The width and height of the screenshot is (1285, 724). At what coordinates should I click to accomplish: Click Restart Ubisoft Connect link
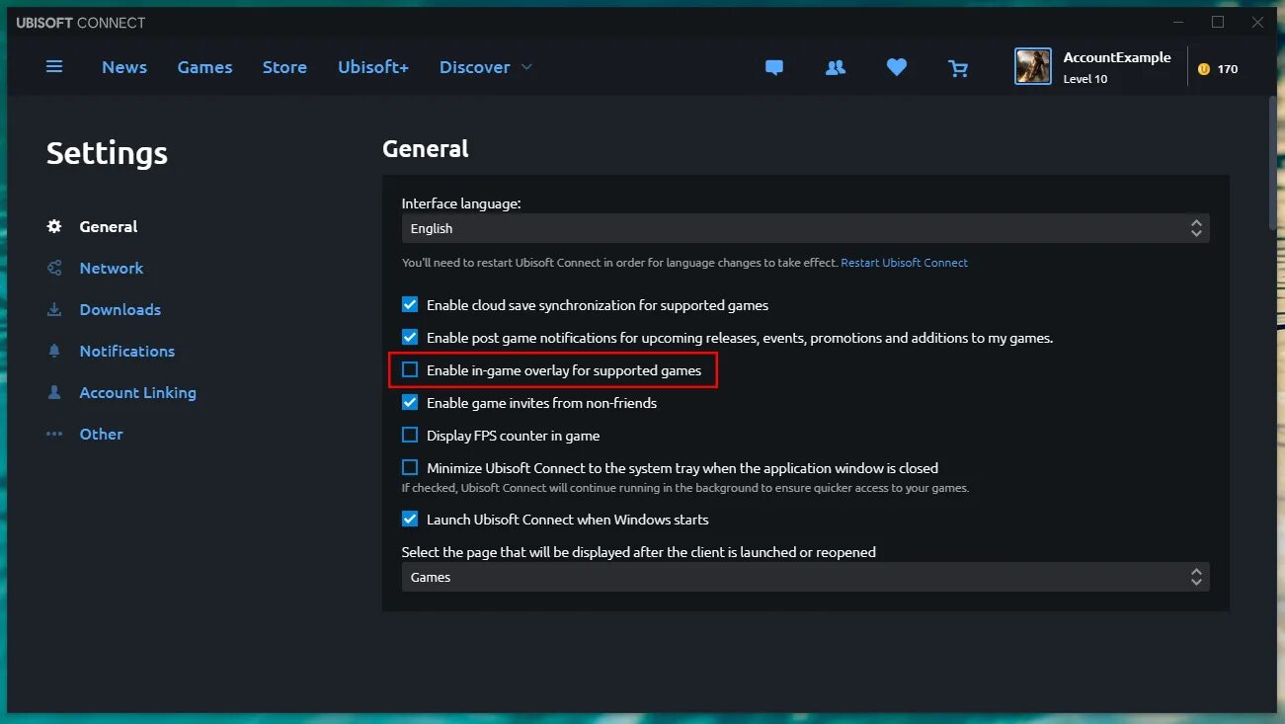pyautogui.click(x=905, y=263)
